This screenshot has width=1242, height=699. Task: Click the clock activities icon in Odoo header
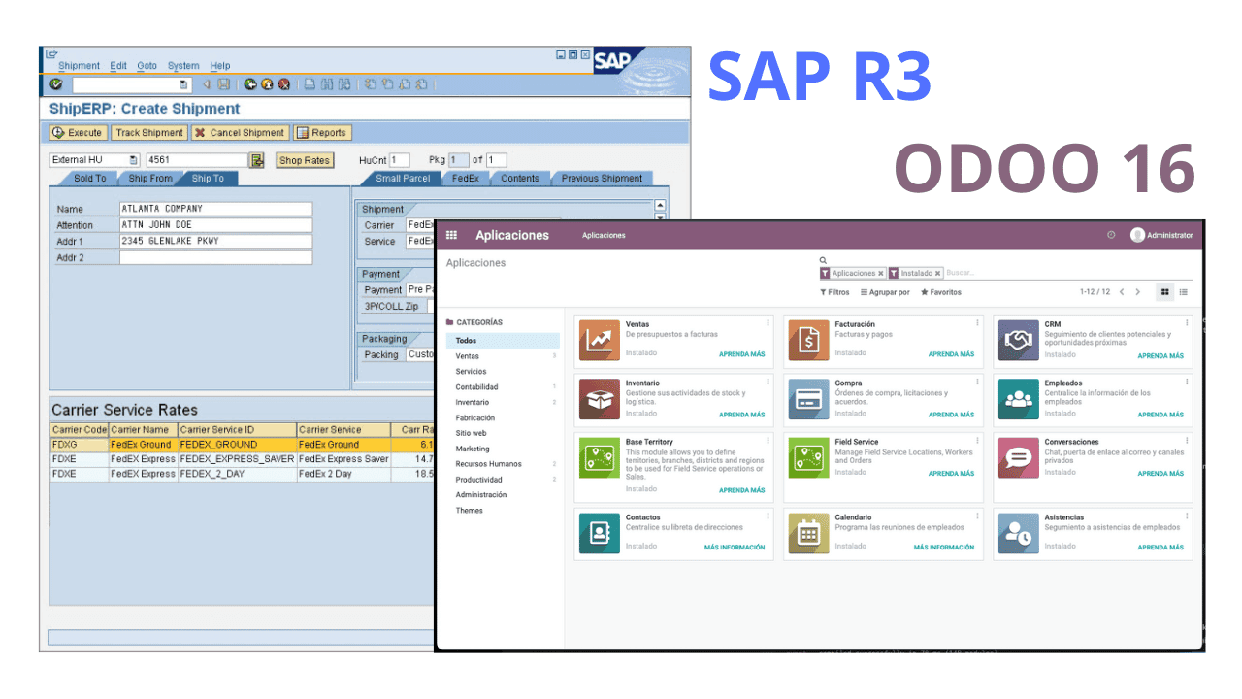coord(1111,235)
